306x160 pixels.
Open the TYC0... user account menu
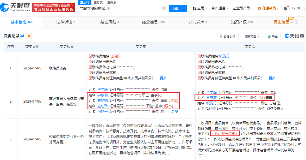coord(298,8)
